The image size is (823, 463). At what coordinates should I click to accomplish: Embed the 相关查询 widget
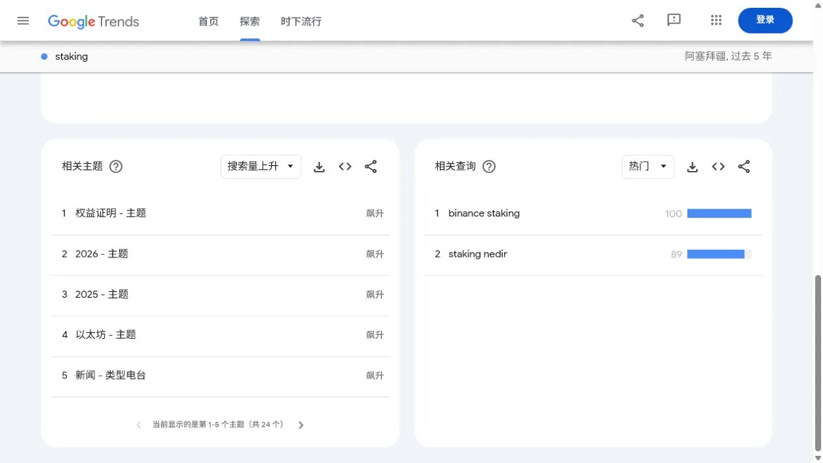[x=718, y=167]
